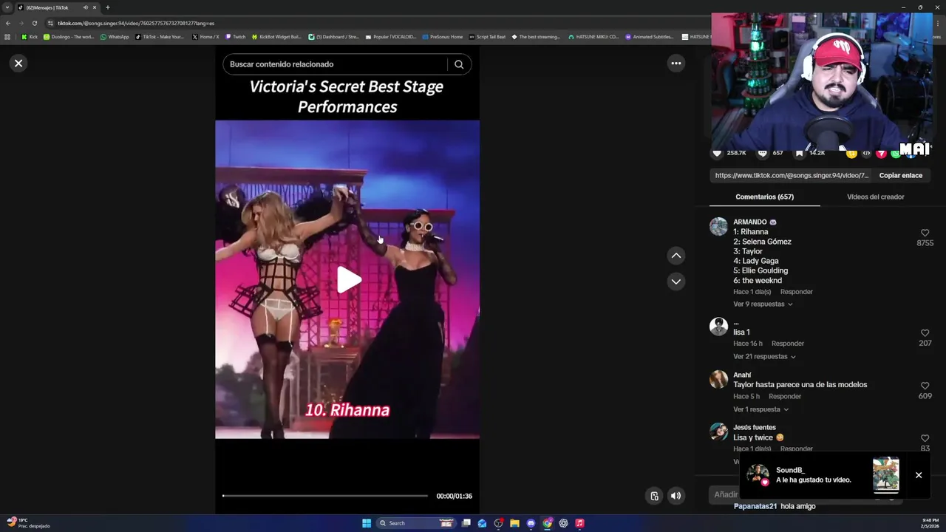
Task: Open the 'WhatsApp' bookmark
Action: [x=115, y=37]
